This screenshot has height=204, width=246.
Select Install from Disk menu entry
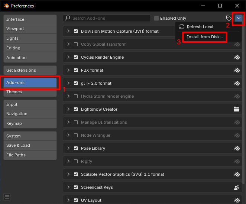click(x=205, y=37)
